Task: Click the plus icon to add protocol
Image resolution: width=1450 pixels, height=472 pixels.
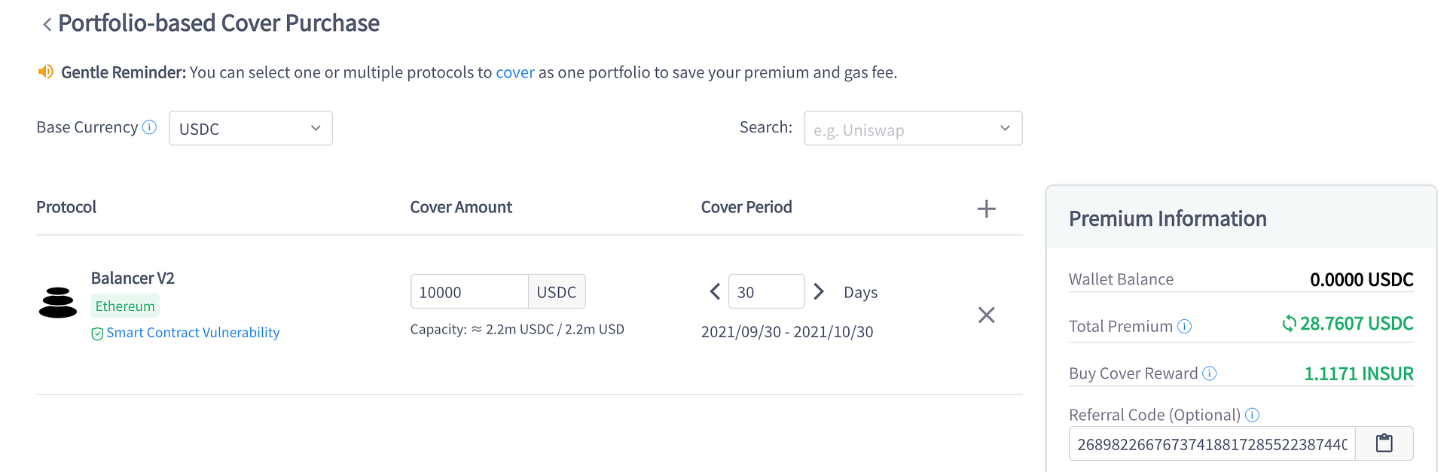Action: point(986,209)
